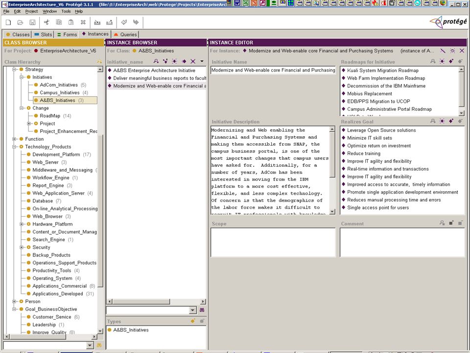Select Leverage Open Source solutions goal
The image size is (470, 353).
[381, 130]
